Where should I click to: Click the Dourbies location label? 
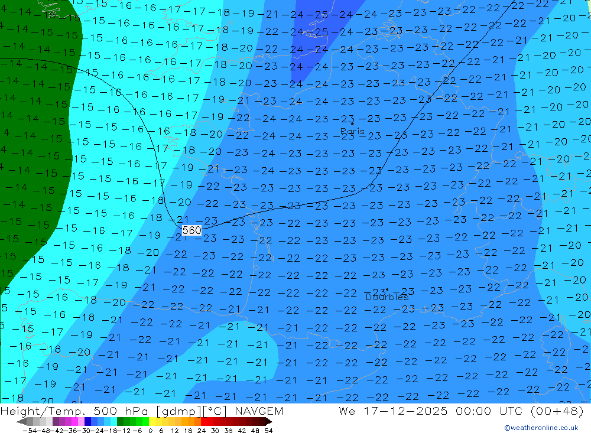coord(387,297)
